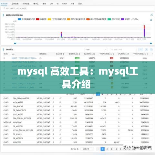
Task: Click the ORA_TOPSQL_METRICS cell
Action: (x=22, y=118)
